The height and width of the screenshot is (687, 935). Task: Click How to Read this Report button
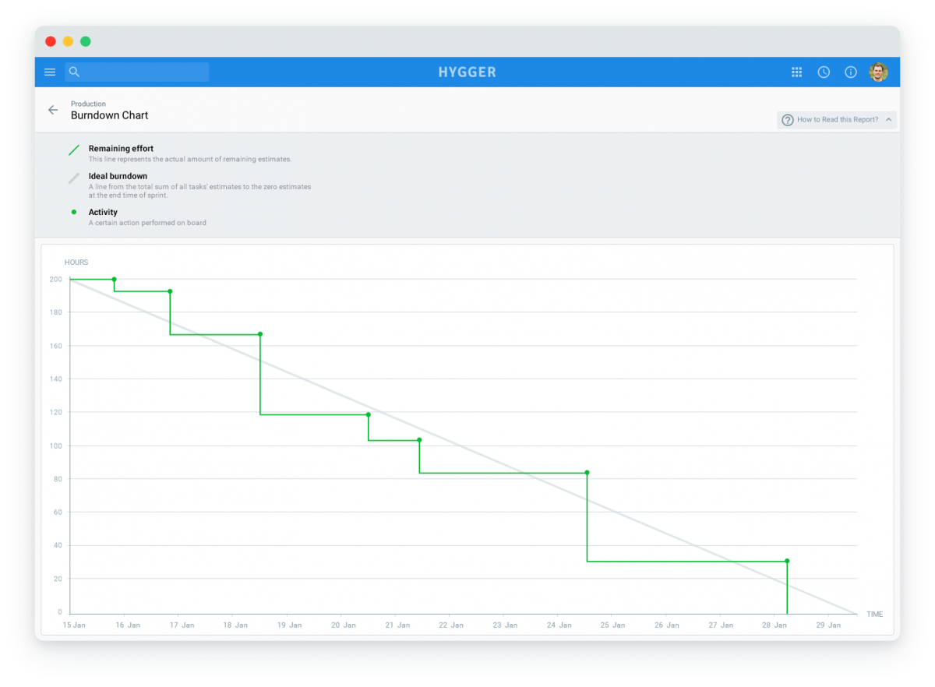837,120
